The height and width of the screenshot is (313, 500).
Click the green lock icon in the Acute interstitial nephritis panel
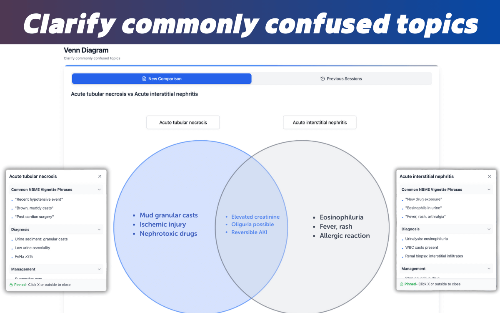tap(401, 284)
